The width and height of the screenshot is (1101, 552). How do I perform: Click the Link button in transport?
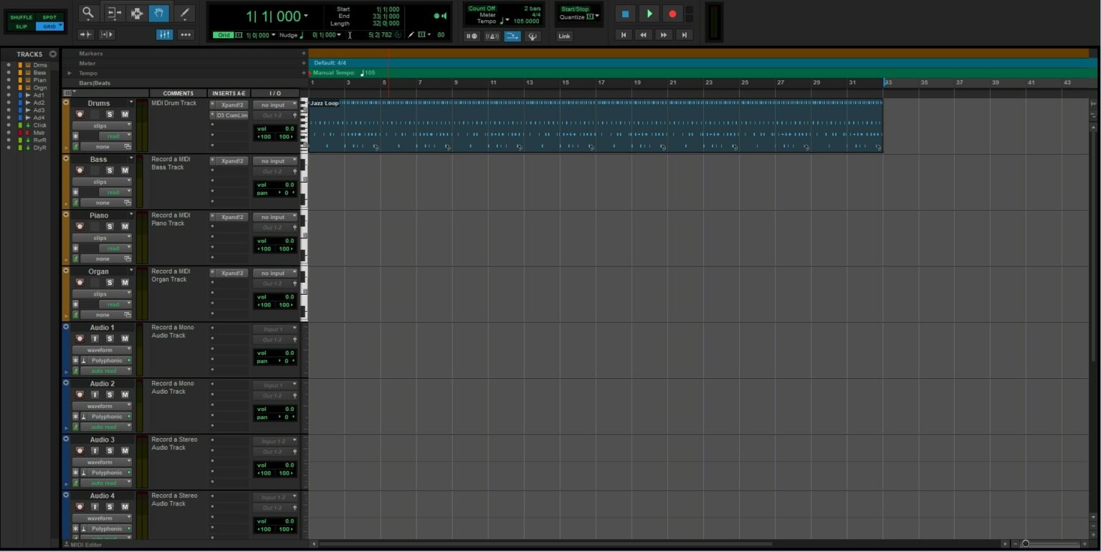tap(564, 36)
